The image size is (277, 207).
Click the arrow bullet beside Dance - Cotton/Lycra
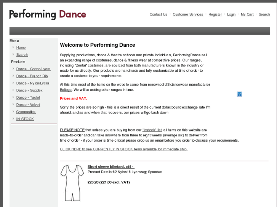(x=13, y=68)
